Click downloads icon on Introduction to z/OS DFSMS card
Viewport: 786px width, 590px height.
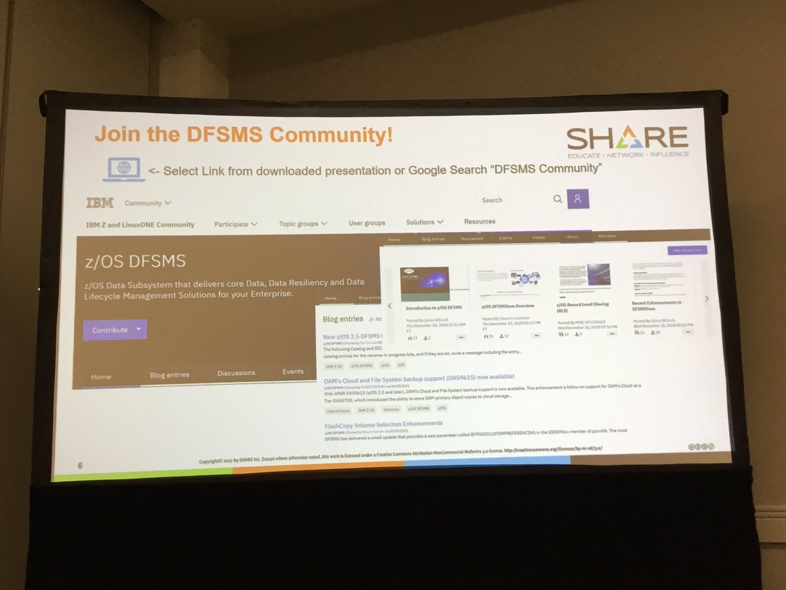[x=426, y=338]
